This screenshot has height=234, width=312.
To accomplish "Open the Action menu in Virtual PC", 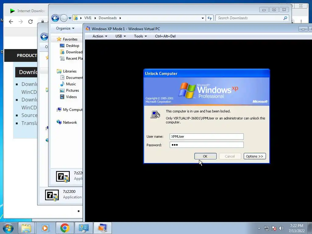I will pyautogui.click(x=100, y=36).
